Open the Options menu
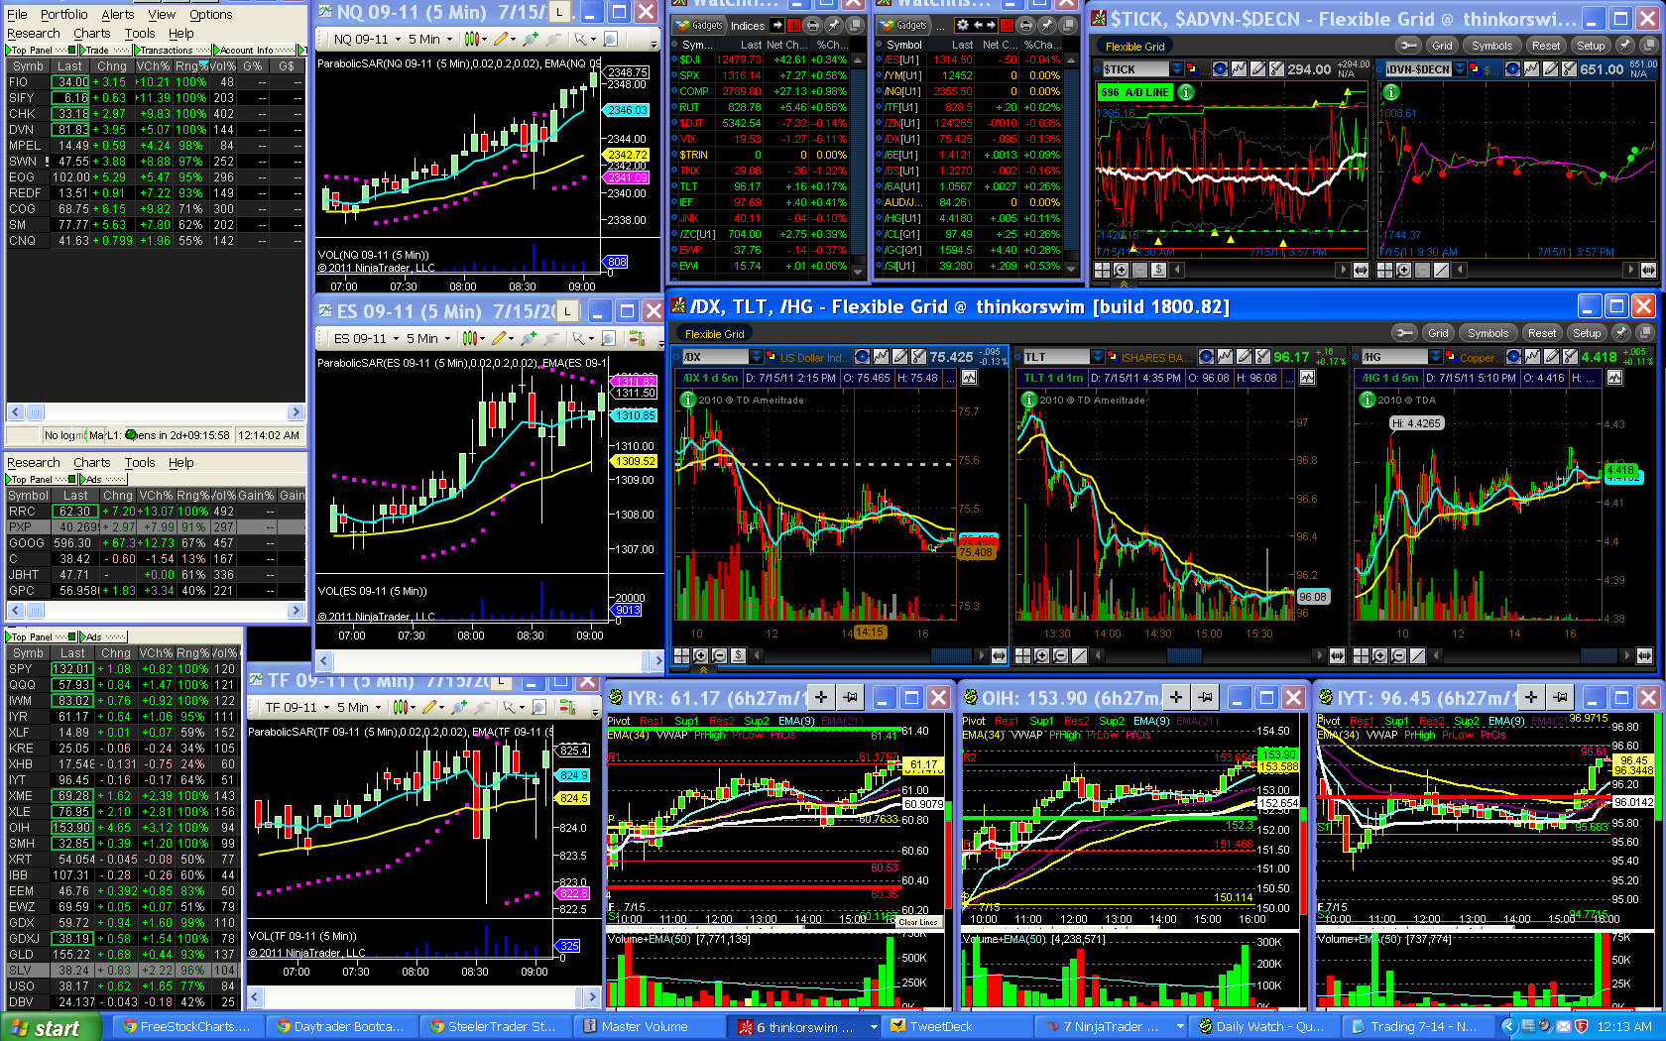1666x1041 pixels. 211,15
